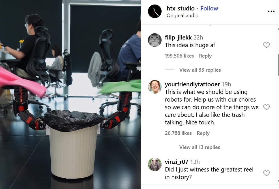The height and width of the screenshot is (189, 279).
Task: Follow the htx_studio account
Action: pyautogui.click(x=209, y=8)
